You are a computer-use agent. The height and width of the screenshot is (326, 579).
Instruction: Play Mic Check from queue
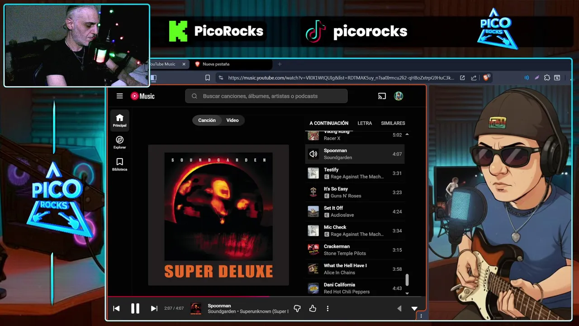(355, 230)
